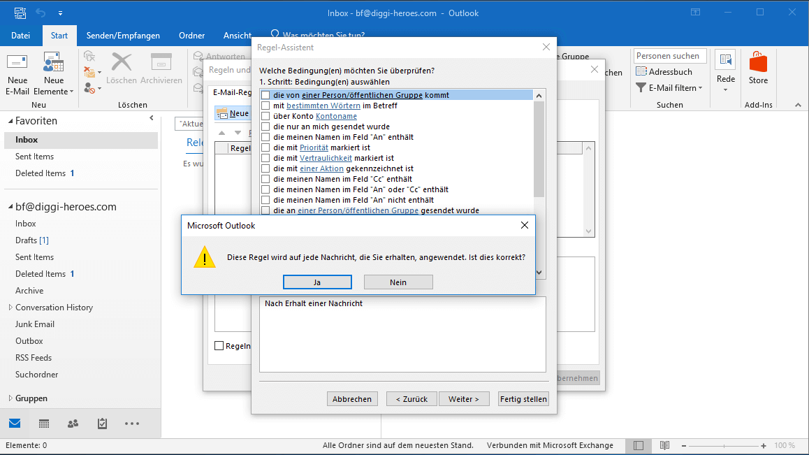This screenshot has height=455, width=809.
Task: Click the Löschen X icon
Action: pyautogui.click(x=122, y=62)
